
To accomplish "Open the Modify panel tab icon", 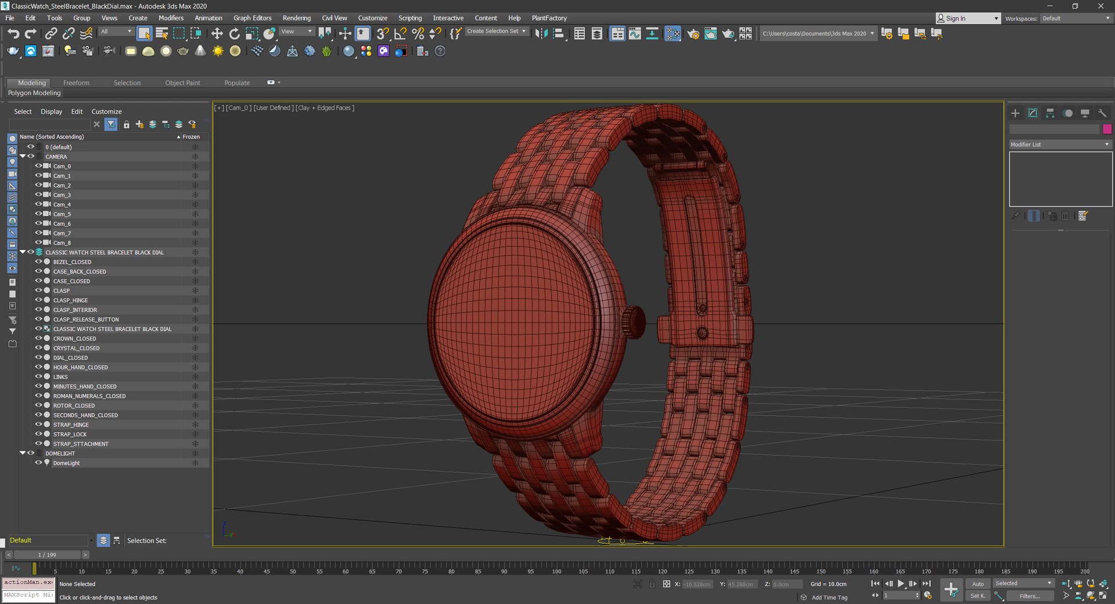I will [1033, 113].
